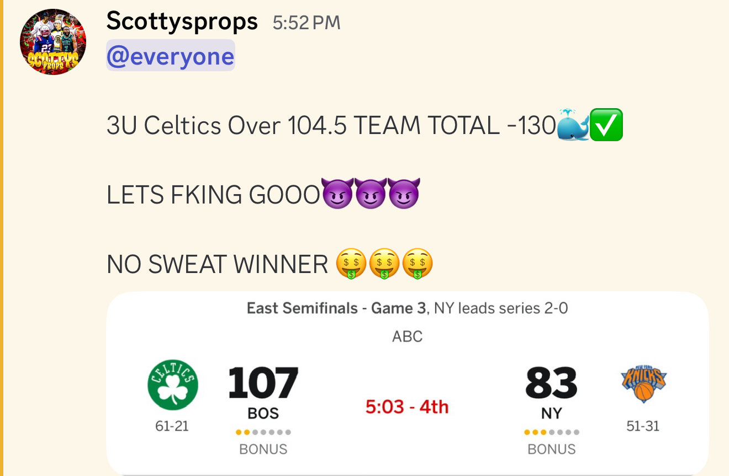729x476 pixels.
Task: Click the 5:52 PM timestamp
Action: [x=307, y=23]
